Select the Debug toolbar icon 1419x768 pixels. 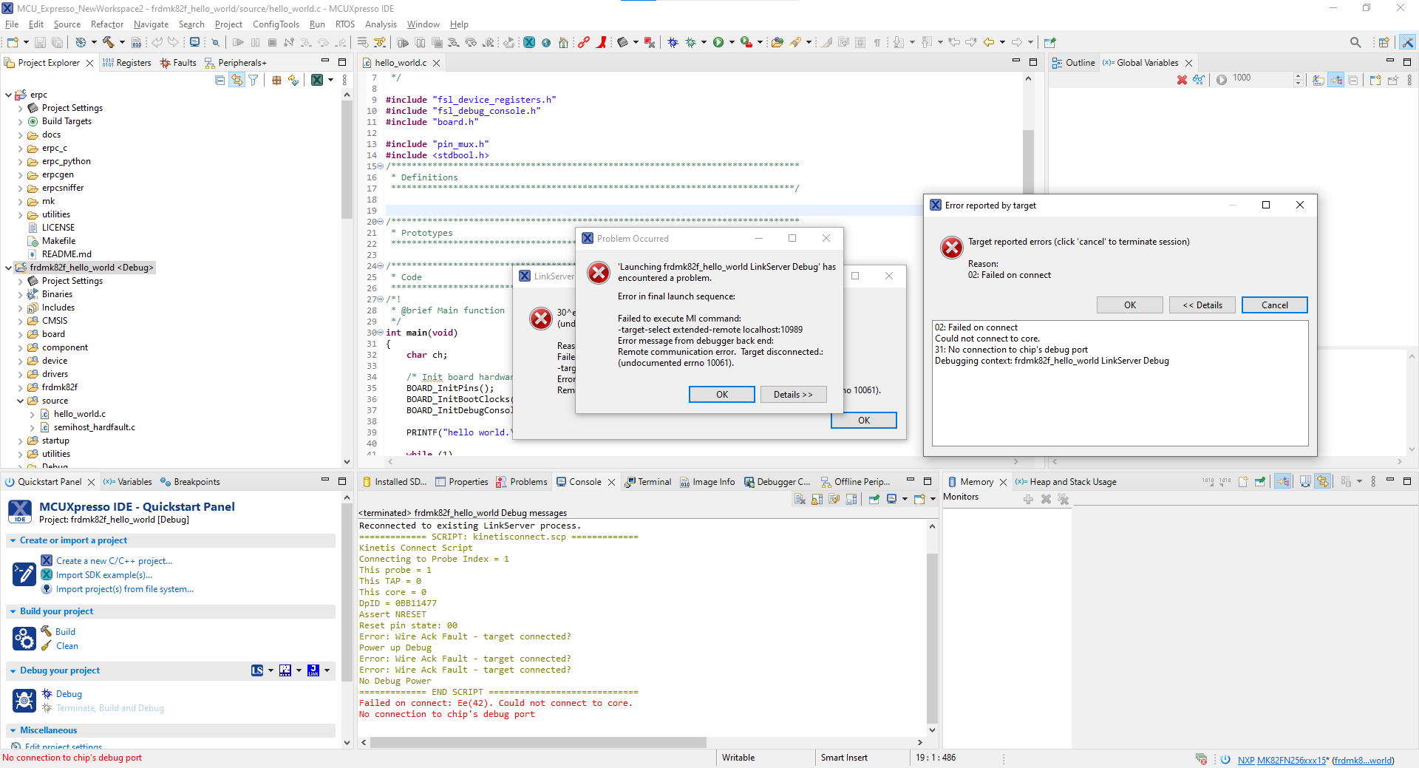coord(673,42)
